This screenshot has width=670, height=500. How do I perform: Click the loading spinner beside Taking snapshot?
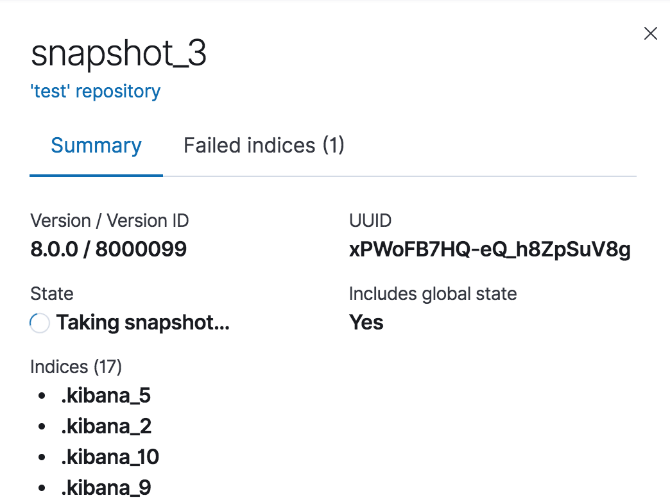(40, 323)
